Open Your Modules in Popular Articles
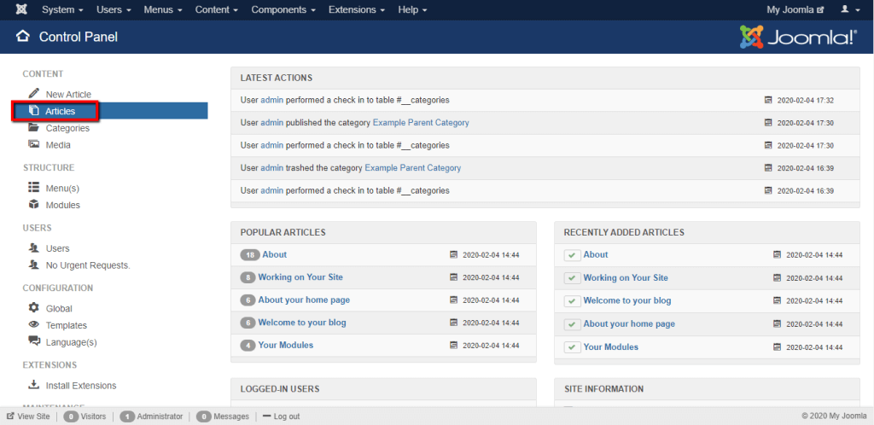The height and width of the screenshot is (425, 874). pos(285,345)
